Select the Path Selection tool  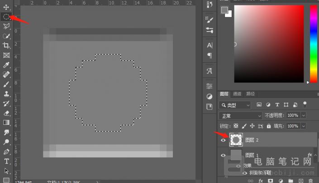pos(6,171)
